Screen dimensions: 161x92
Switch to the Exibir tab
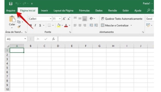pos(126,11)
